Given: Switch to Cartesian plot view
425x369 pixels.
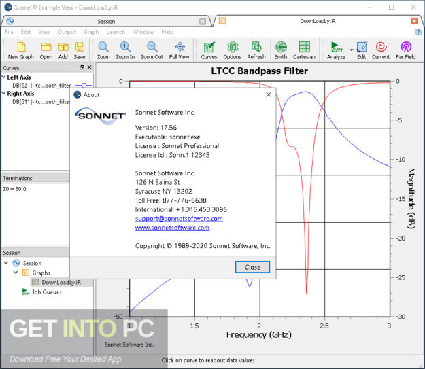Looking at the screenshot, I should pos(304,50).
